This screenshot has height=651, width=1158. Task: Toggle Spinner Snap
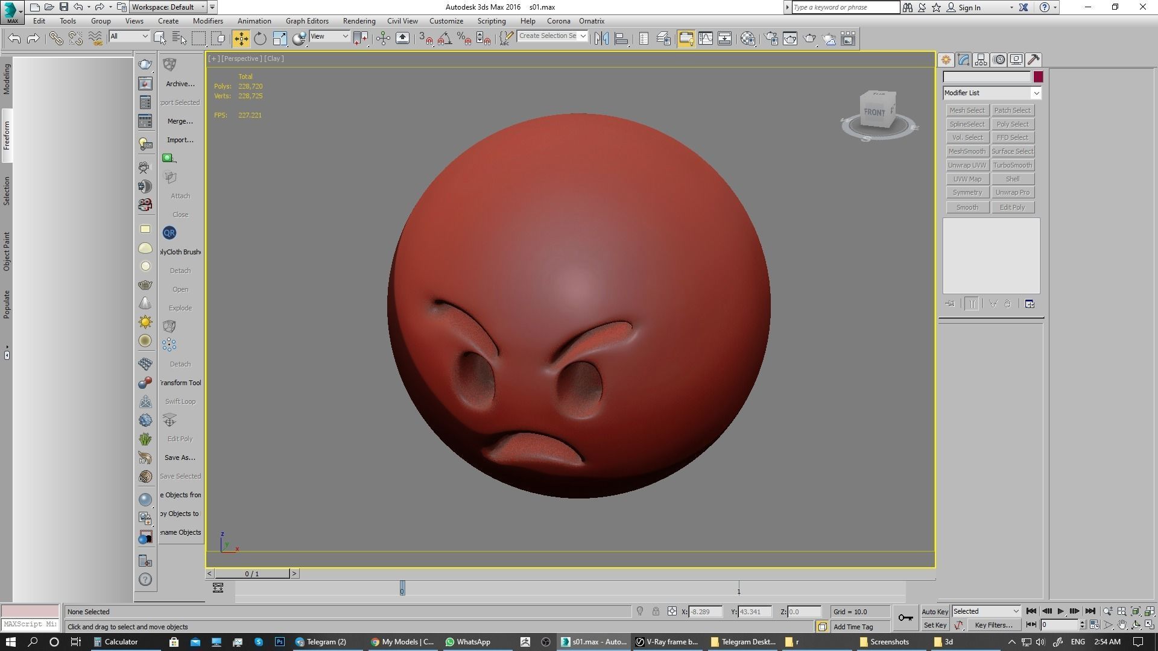click(483, 39)
